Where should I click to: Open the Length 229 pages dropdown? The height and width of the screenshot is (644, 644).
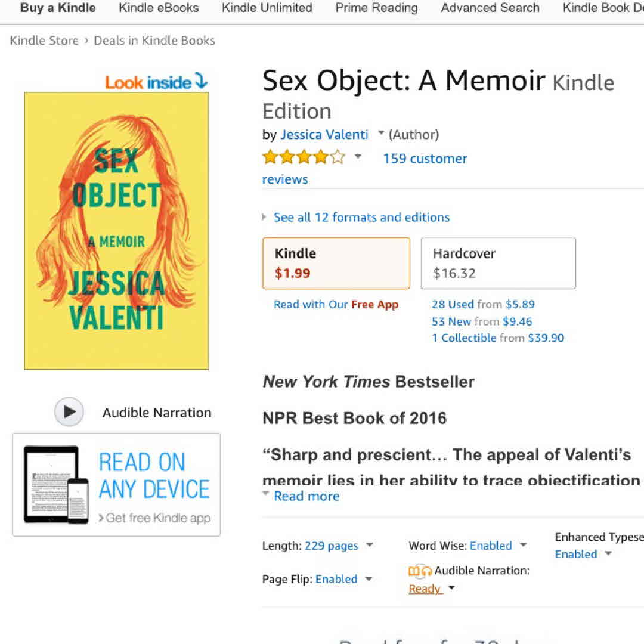coord(369,545)
